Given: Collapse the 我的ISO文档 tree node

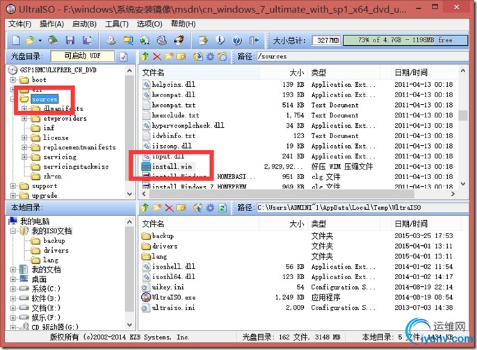Looking at the screenshot, I should (13, 231).
